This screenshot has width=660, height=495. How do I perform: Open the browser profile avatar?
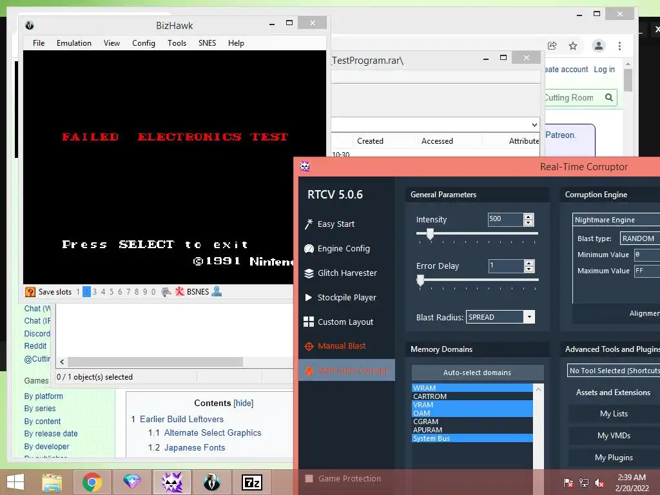point(599,46)
